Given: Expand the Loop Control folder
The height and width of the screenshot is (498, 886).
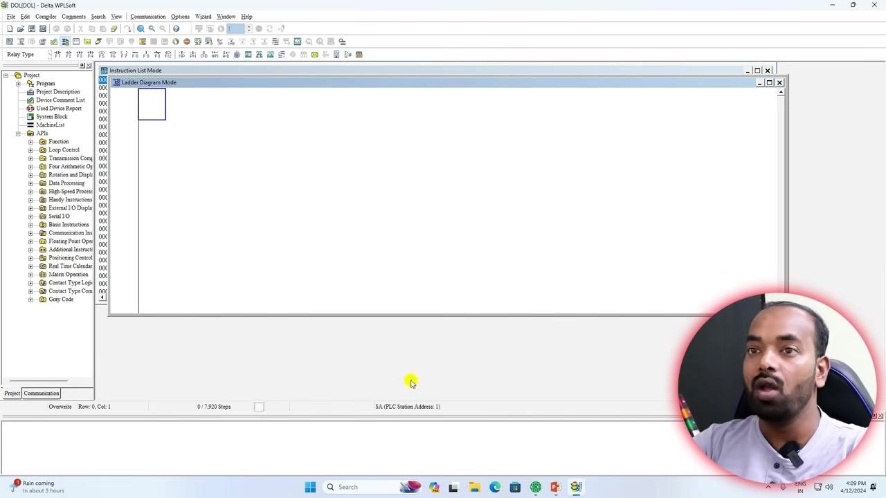Looking at the screenshot, I should 30,150.
